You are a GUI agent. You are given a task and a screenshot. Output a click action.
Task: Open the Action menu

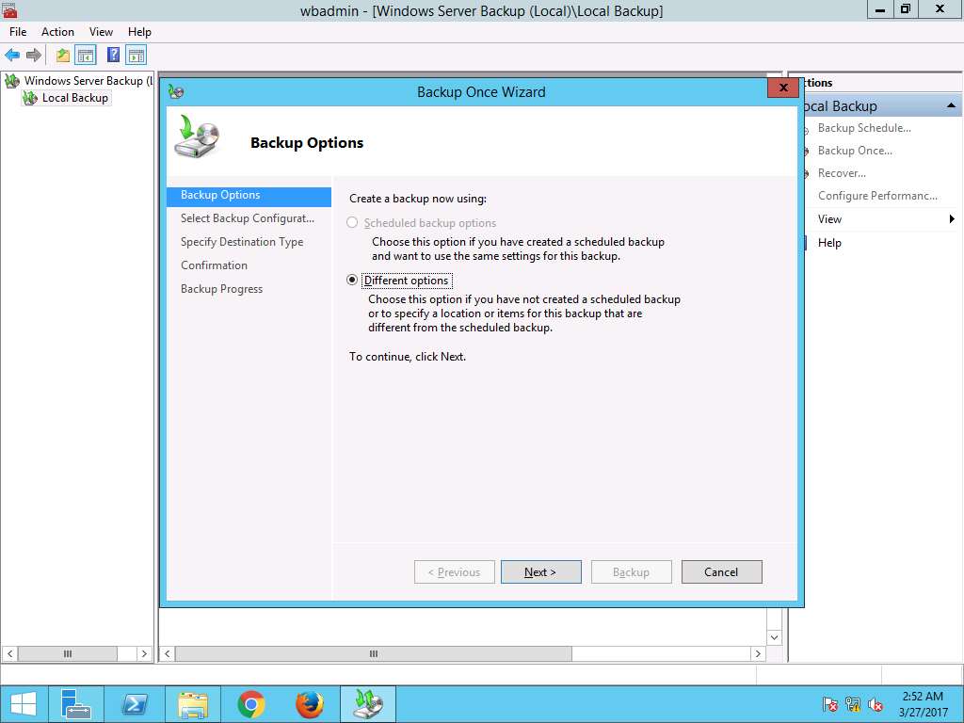[57, 32]
